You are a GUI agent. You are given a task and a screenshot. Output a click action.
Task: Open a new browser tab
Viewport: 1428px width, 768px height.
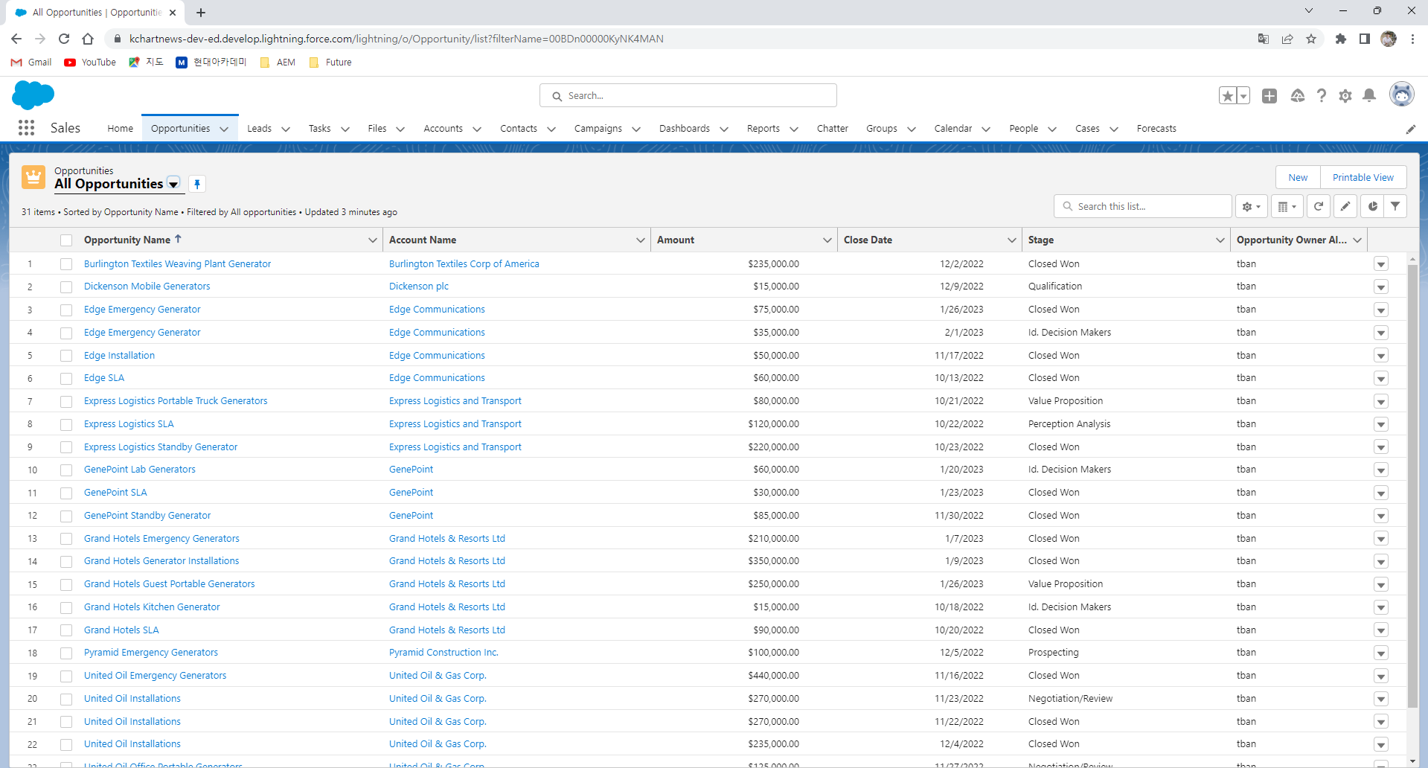(201, 12)
